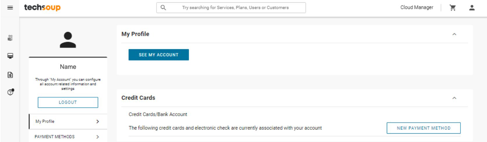Viewport: 487px width, 142px height.
Task: Open the help icon with notification dot
Action: (11, 92)
